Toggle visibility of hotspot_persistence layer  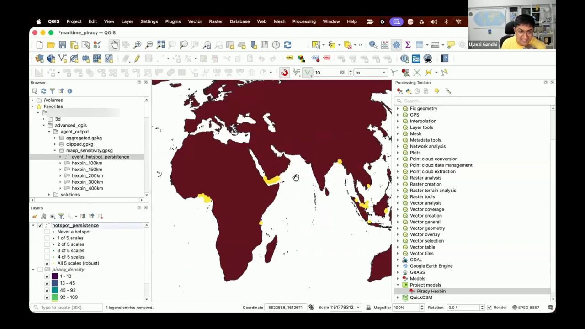[x=40, y=225]
